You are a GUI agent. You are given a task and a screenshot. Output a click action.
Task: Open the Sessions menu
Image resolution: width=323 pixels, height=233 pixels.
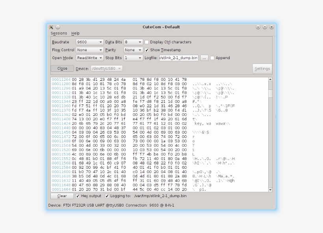click(59, 33)
